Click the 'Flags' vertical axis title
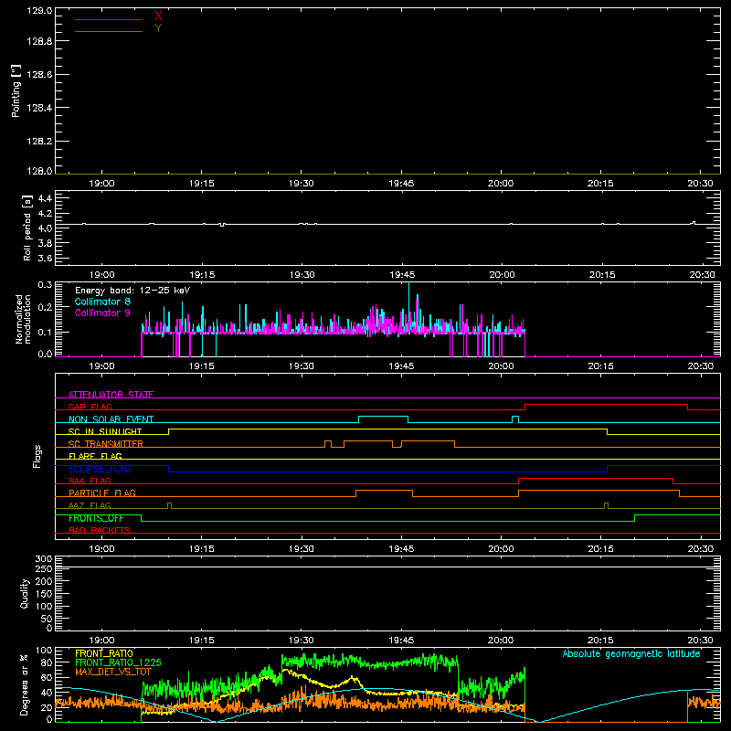The image size is (731, 731). tap(37, 456)
